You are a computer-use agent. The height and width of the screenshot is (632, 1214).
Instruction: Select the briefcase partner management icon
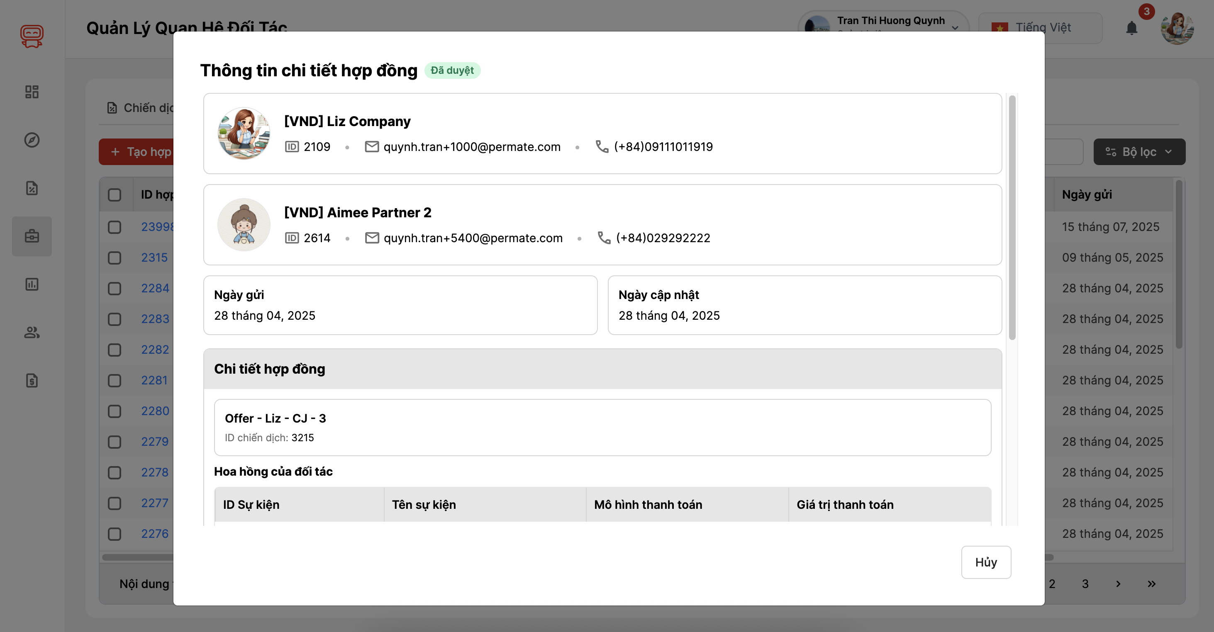point(32,236)
